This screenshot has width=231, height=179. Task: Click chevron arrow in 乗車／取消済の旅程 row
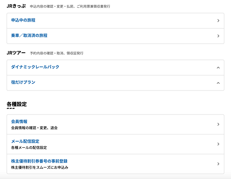[218, 36]
